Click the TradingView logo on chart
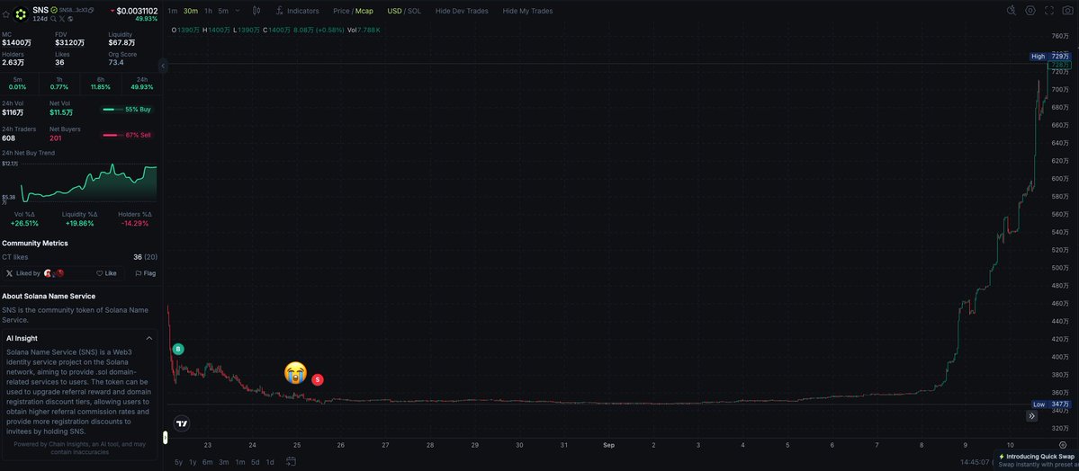Viewport: 1079px width, 471px height. tap(182, 423)
